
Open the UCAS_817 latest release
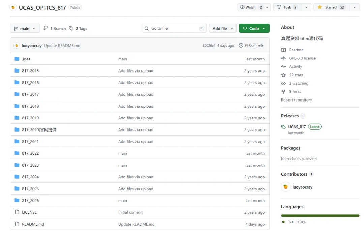click(x=297, y=127)
